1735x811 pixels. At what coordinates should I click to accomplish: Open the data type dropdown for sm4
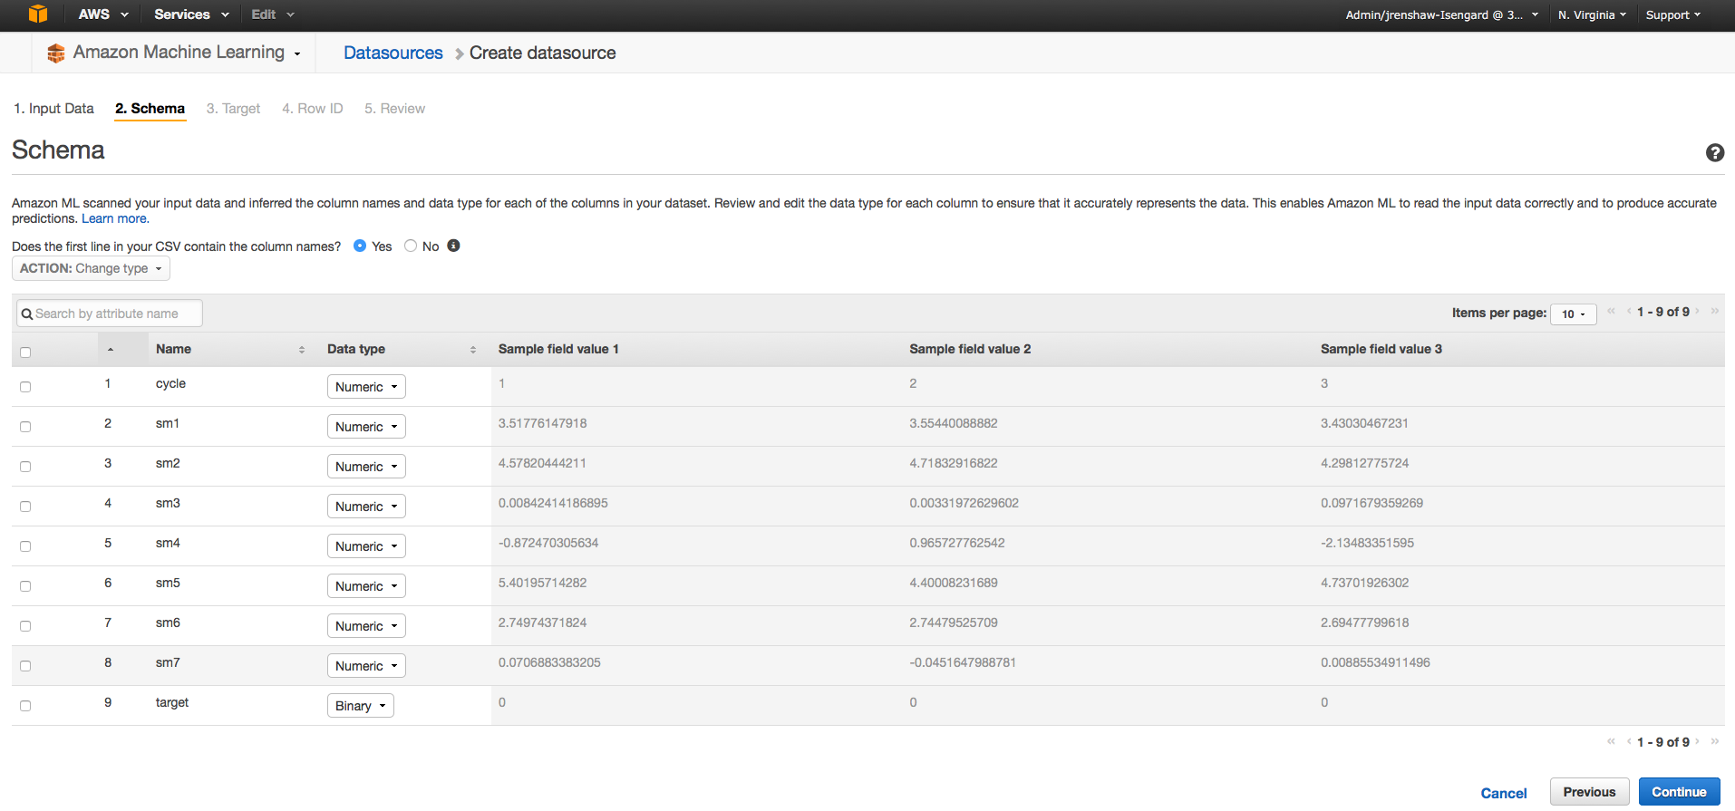[366, 546]
